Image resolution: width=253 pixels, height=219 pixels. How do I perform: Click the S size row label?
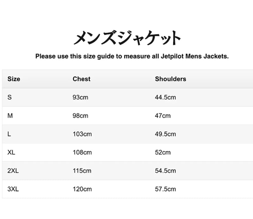click(x=9, y=97)
